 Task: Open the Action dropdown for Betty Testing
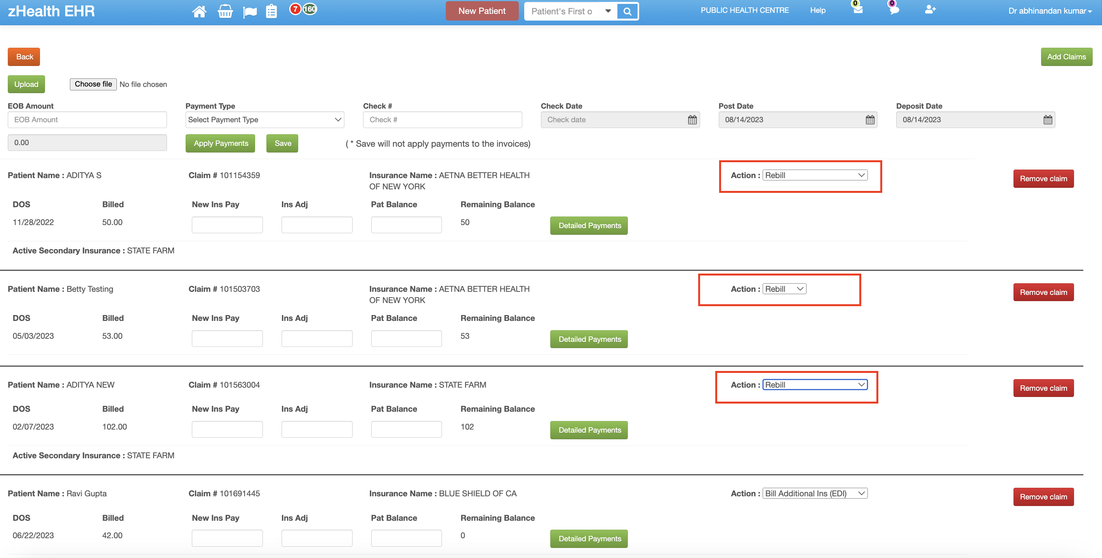coord(784,289)
